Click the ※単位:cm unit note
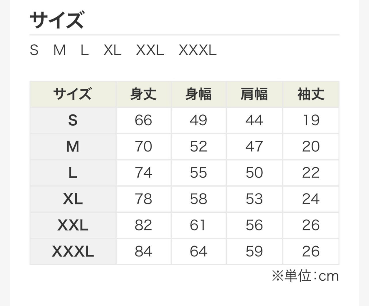 (305, 276)
